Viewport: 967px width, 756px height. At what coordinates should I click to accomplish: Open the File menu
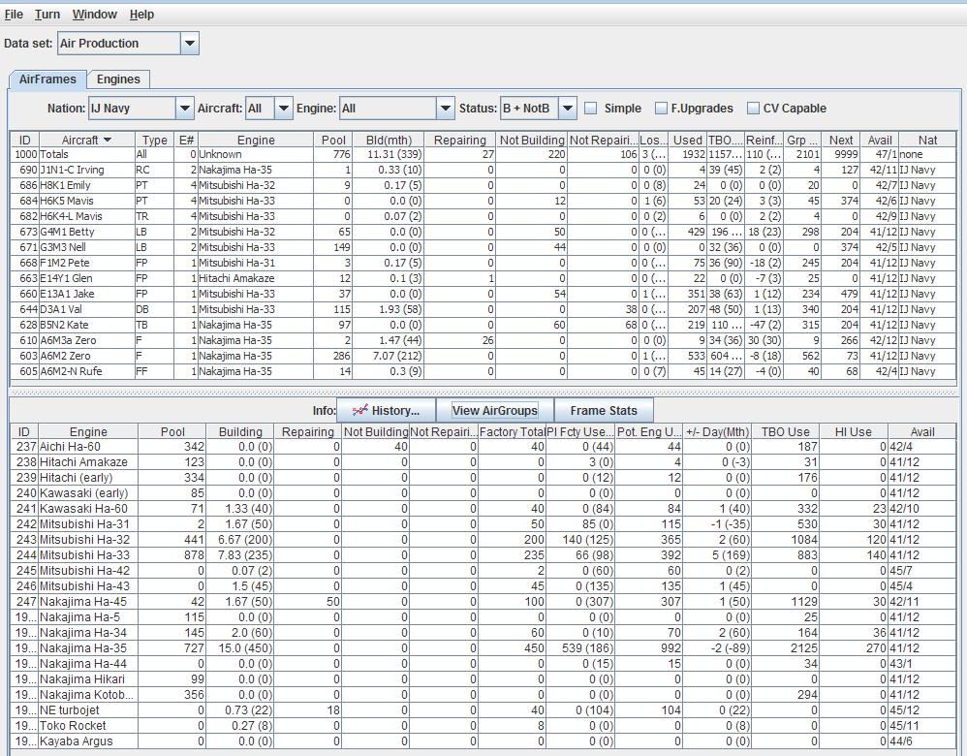[14, 15]
